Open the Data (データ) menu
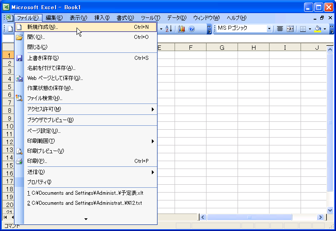Viewport: 336px width, 231px height. click(177, 18)
